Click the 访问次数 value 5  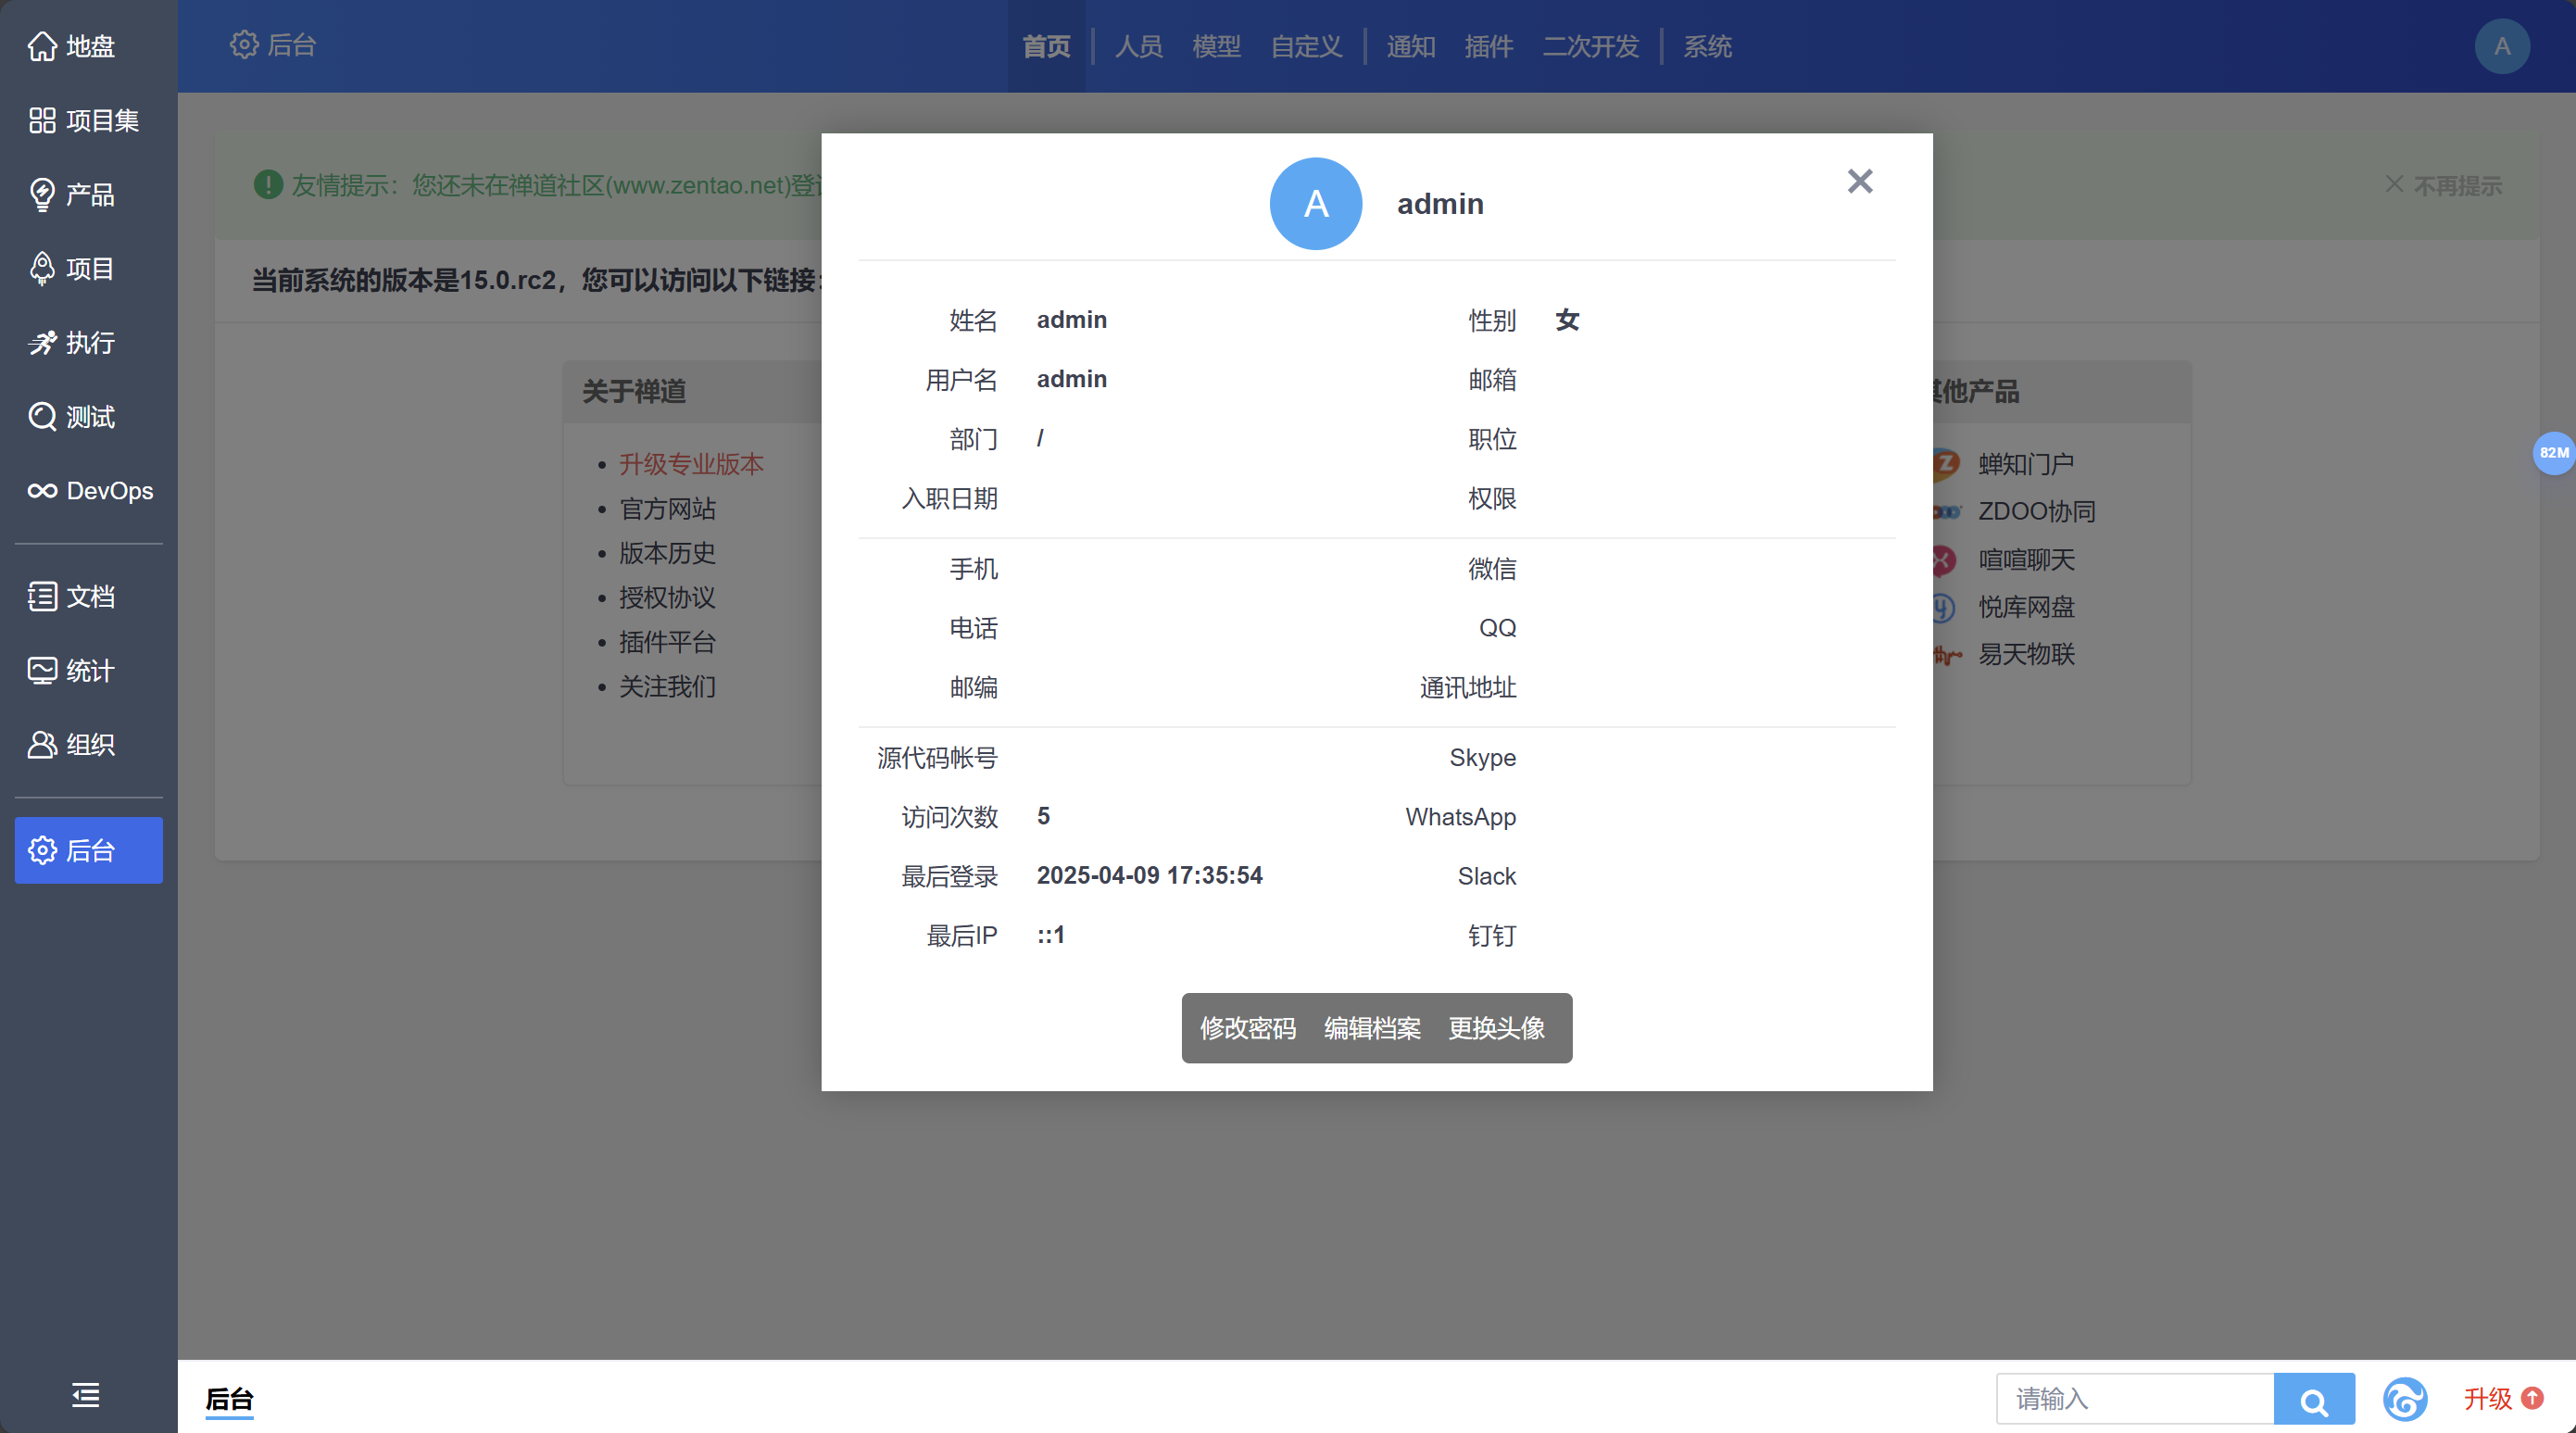(1043, 816)
